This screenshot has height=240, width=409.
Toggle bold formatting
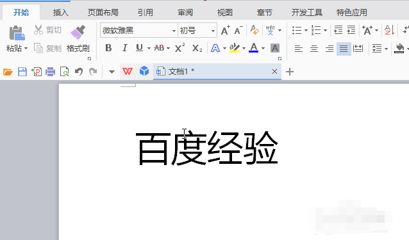(x=108, y=48)
